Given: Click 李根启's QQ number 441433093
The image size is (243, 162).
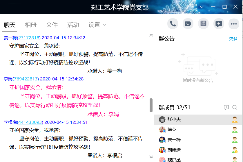Looking at the screenshot, I should [x=30, y=122].
